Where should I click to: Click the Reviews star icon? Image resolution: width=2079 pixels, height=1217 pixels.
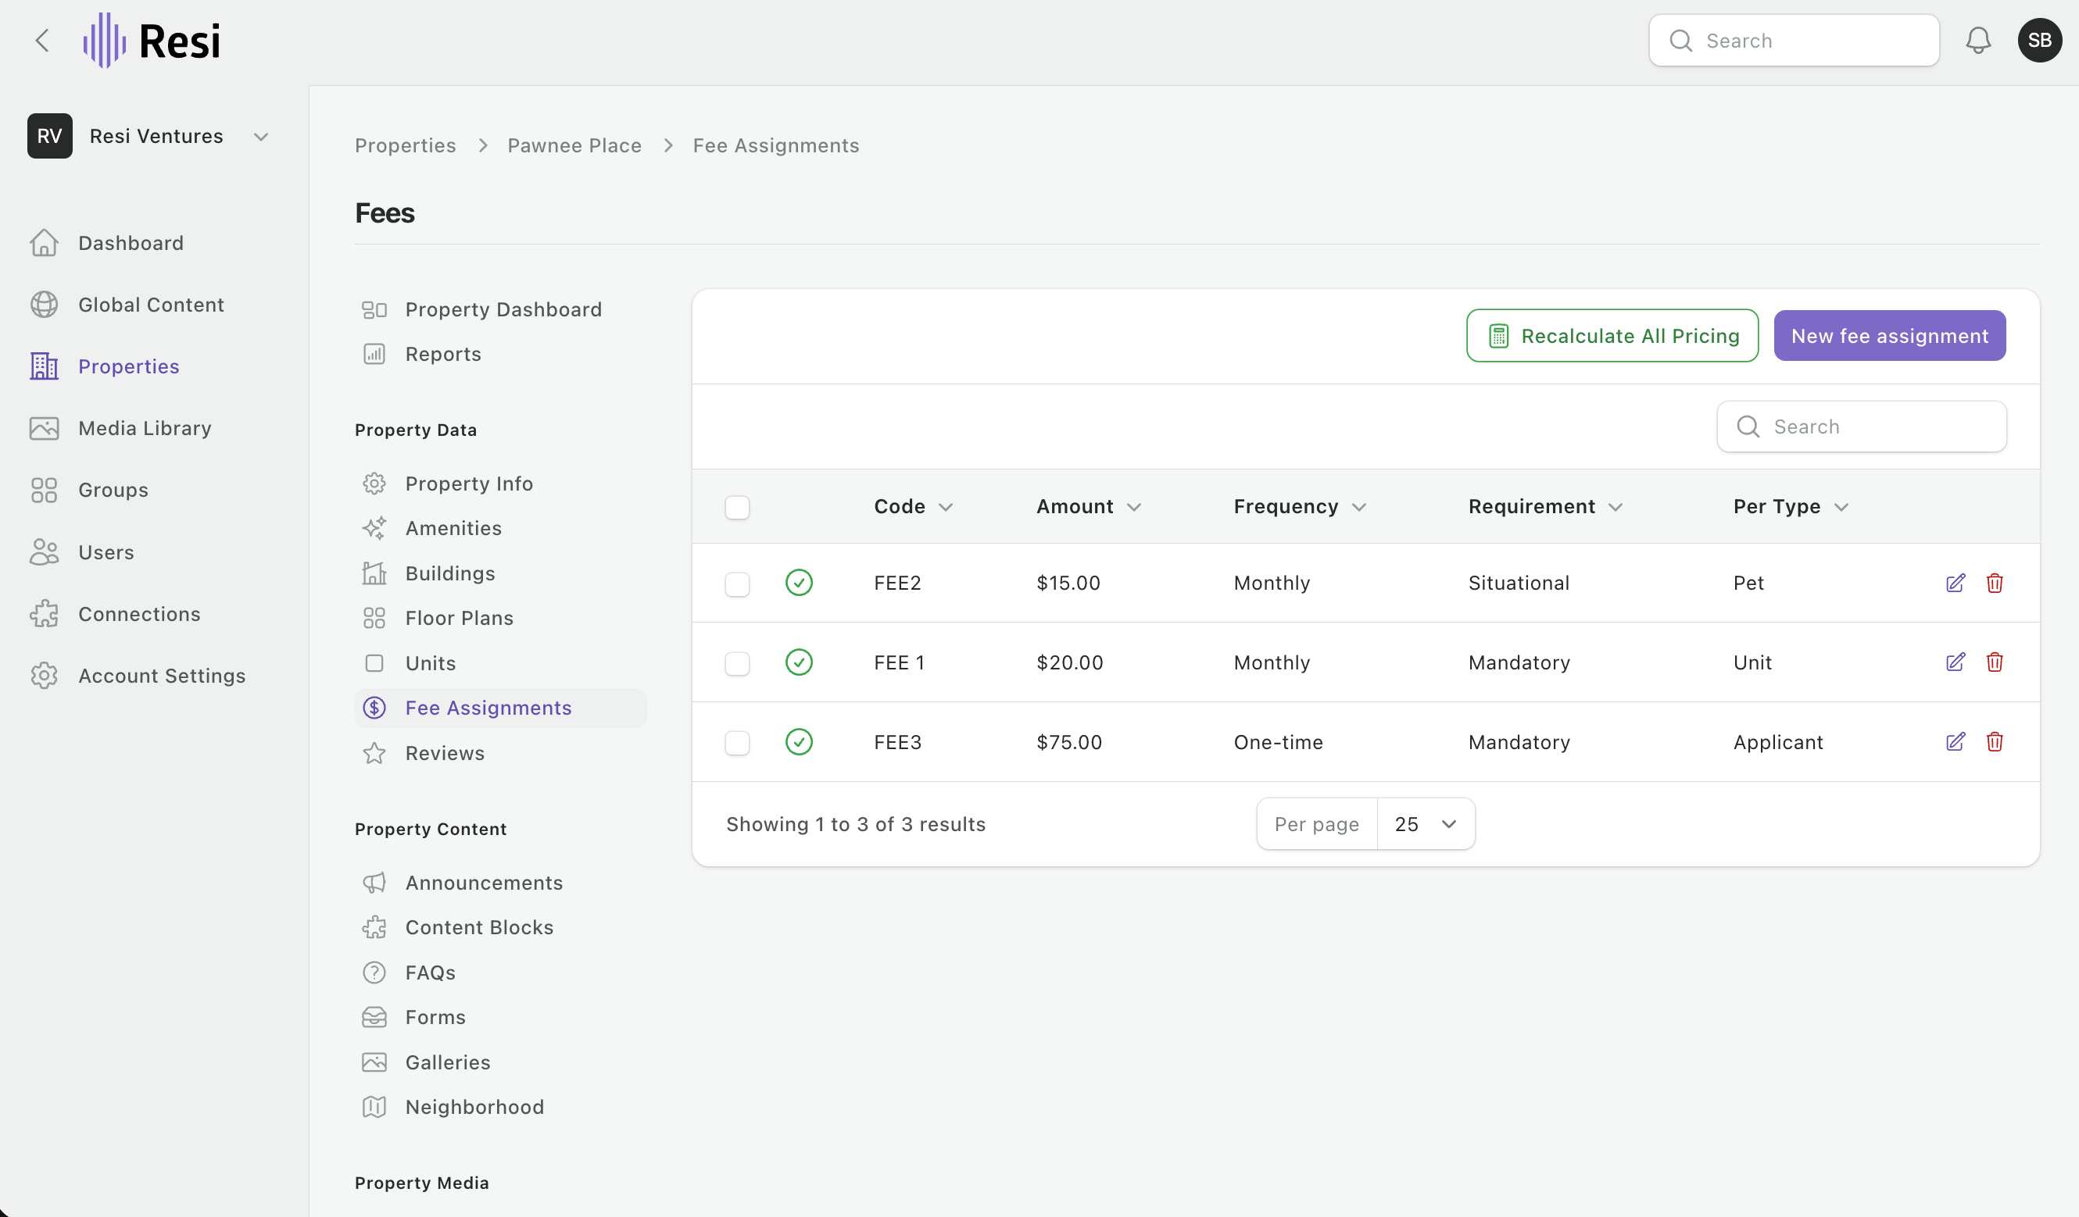(374, 754)
